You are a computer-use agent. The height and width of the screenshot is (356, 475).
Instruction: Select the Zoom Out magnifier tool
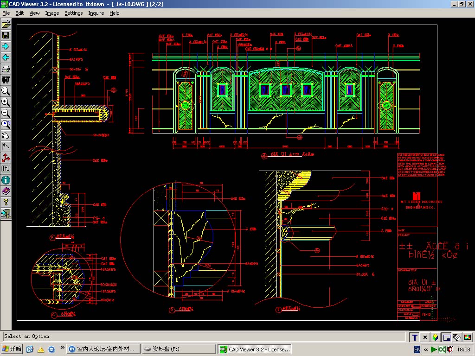tap(6, 113)
